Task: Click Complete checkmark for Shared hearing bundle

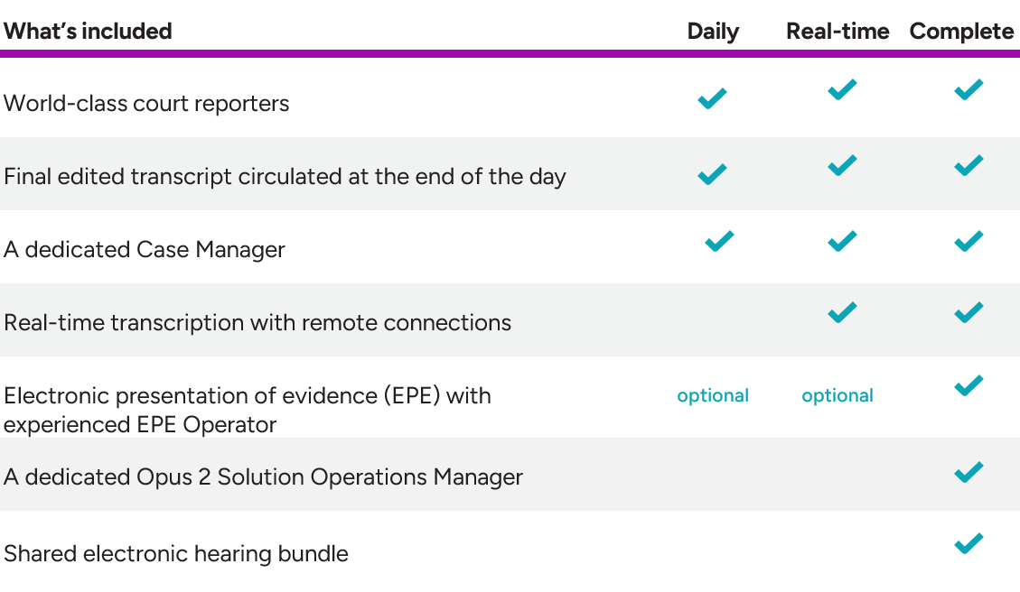Action: point(969,543)
